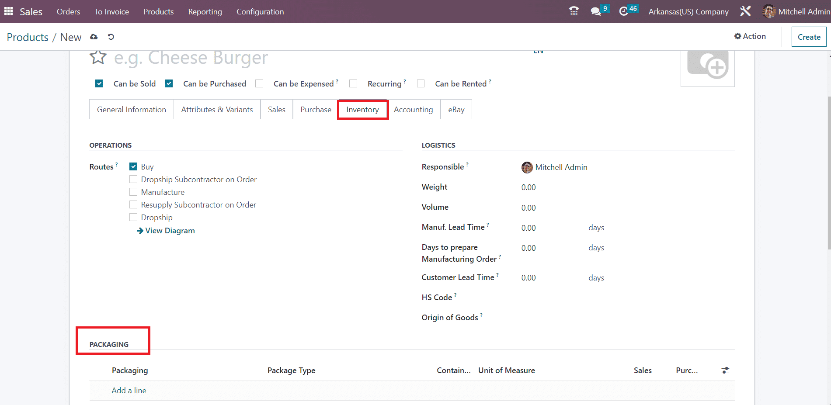
Task: Open Arkansas(US) Company switcher
Action: 688,12
